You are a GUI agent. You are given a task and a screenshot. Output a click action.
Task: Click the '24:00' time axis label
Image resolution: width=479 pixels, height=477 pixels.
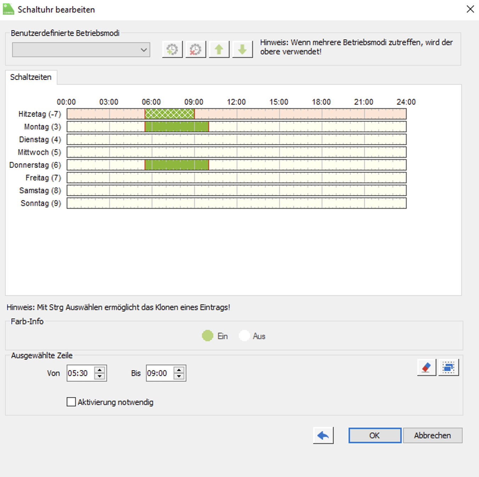pos(406,102)
